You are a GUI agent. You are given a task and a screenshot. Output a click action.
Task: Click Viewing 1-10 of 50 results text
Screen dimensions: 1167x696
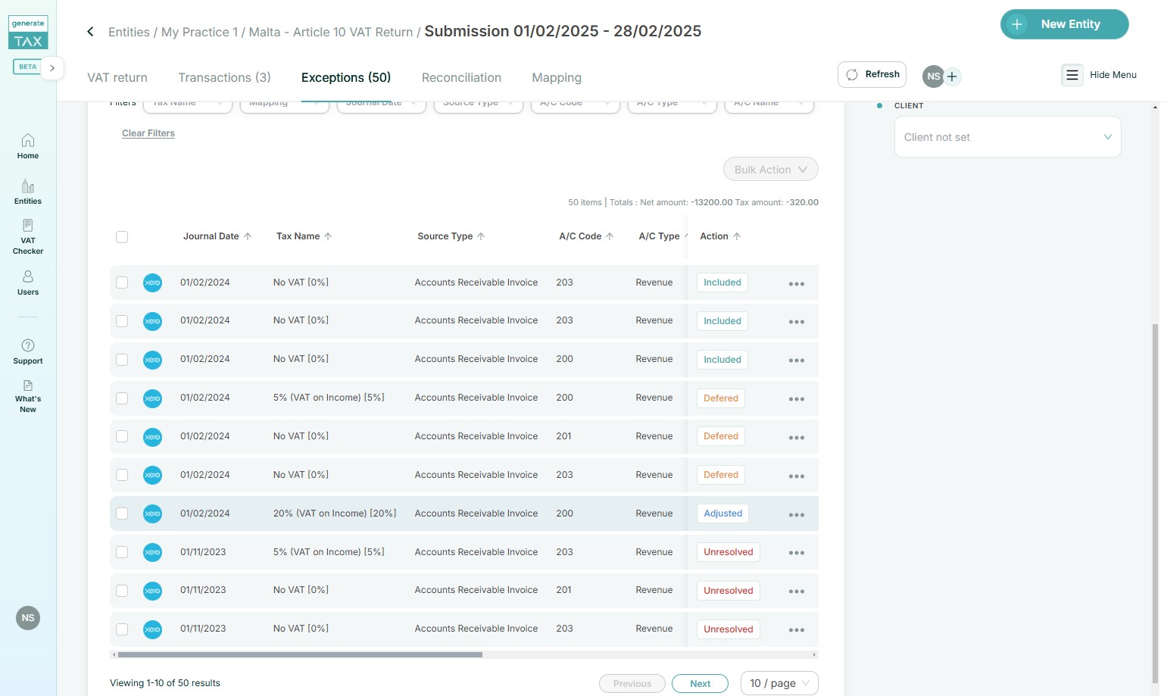[165, 683]
